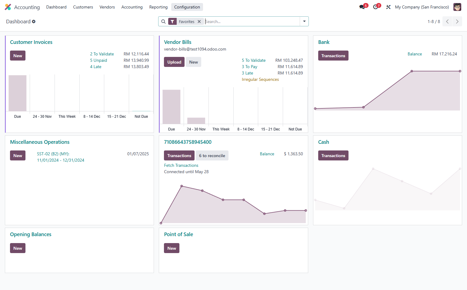Image resolution: width=467 pixels, height=290 pixels.
Task: Click the search input field
Action: pyautogui.click(x=252, y=21)
